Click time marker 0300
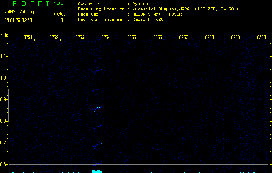Viewport: 272px width, 173px height. [262, 38]
